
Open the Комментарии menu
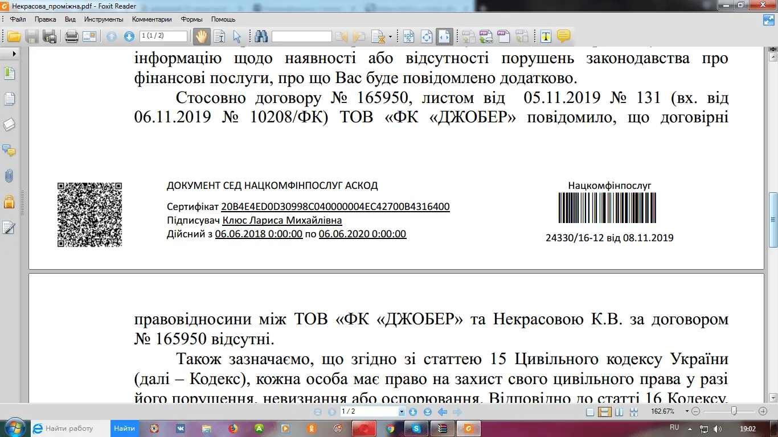click(x=151, y=19)
